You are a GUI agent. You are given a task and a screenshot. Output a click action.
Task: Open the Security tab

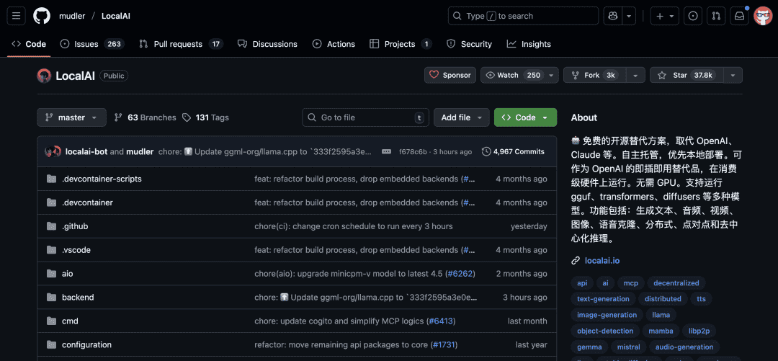[x=469, y=44]
